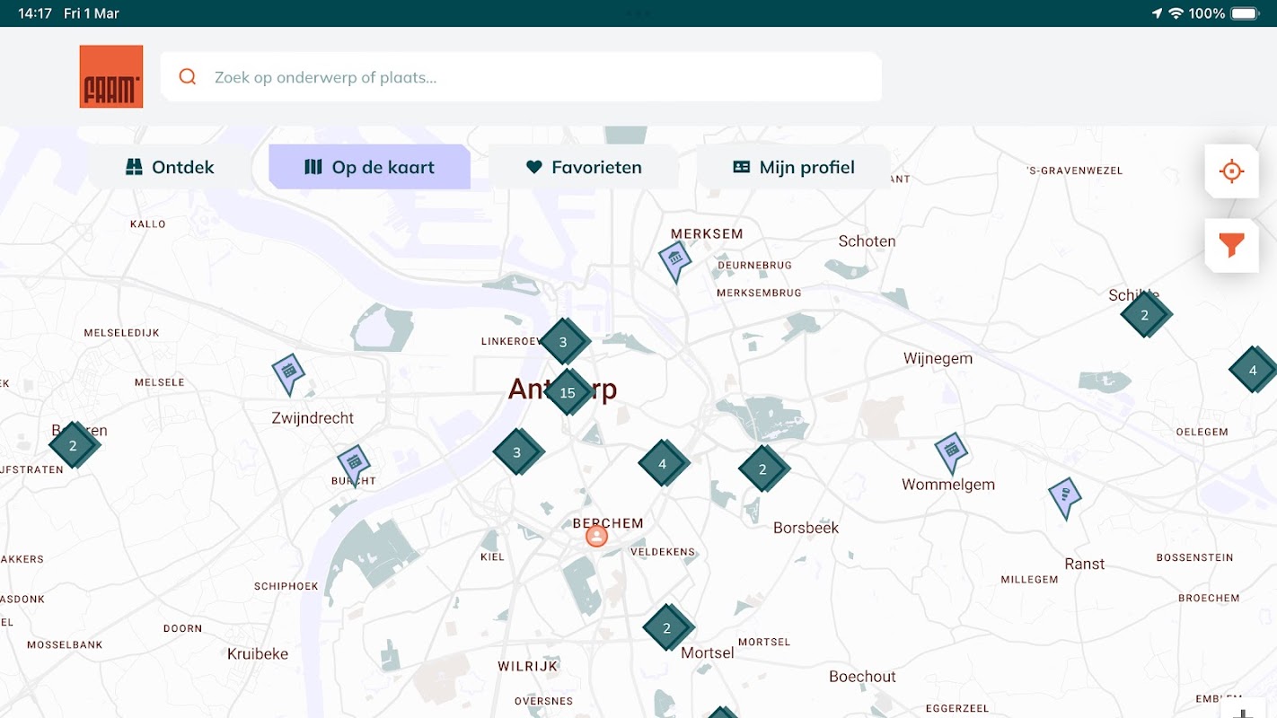Open the calendar pin above Wommelgem
1277x718 pixels.
(951, 452)
